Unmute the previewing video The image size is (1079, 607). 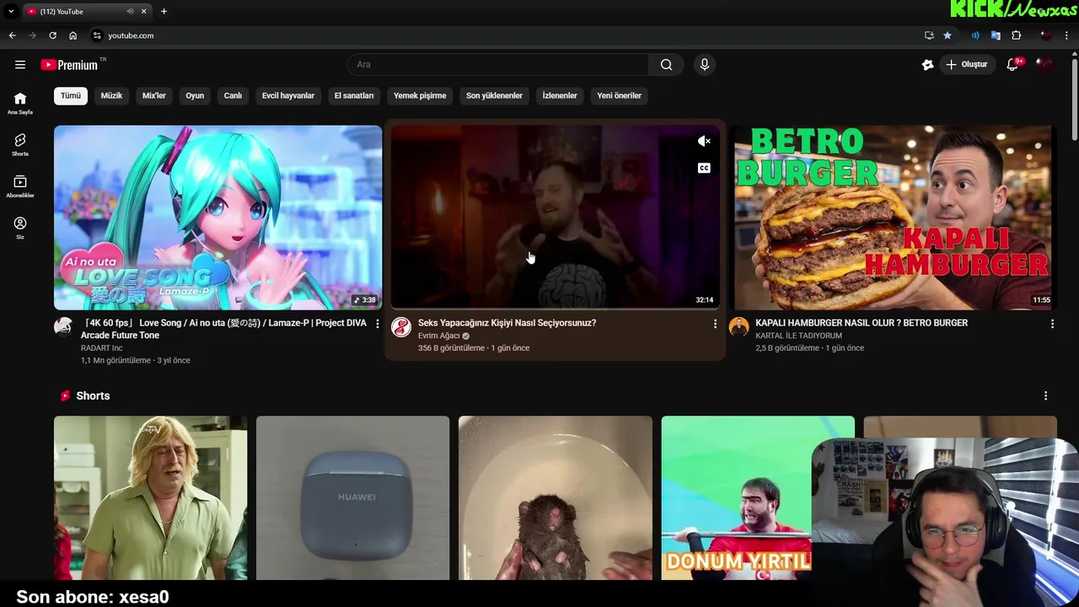pos(704,141)
